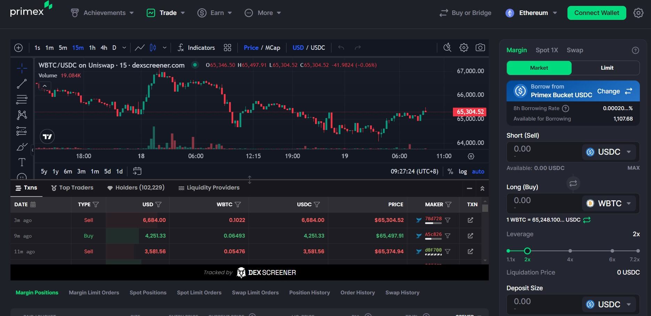Select the Limit order type
Image resolution: width=651 pixels, height=316 pixels.
[x=607, y=68]
